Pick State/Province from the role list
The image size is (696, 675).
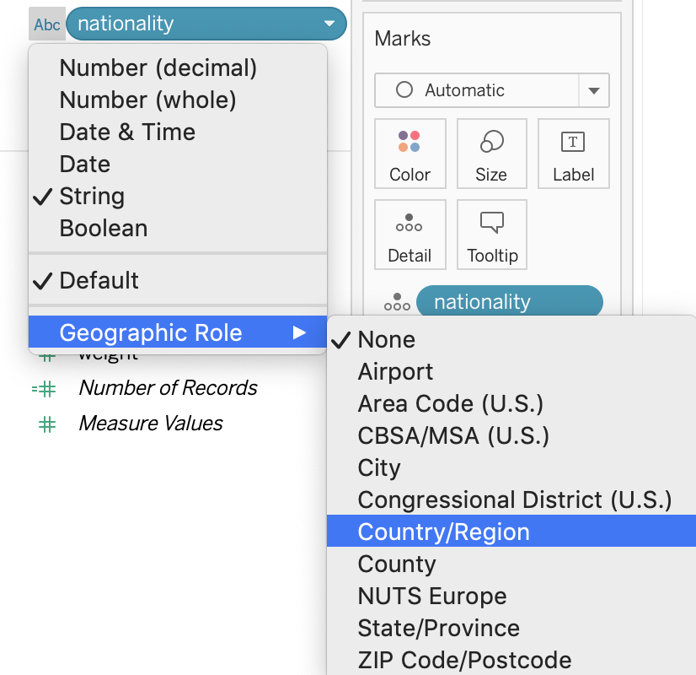pos(438,628)
